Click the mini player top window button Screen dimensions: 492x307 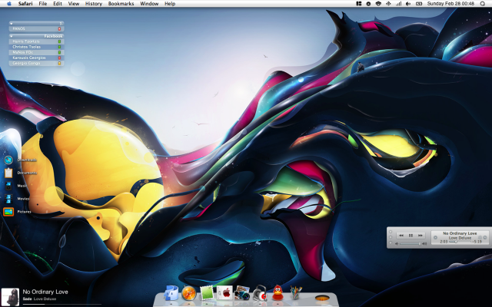391,232
